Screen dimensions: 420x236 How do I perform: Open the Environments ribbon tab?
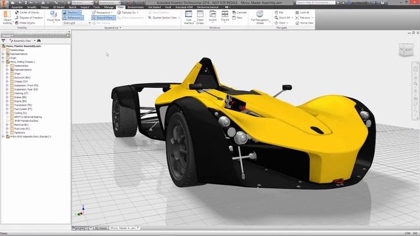[x=136, y=7]
